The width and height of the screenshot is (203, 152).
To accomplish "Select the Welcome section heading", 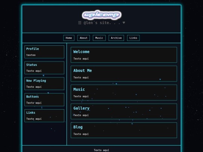I will coord(81,52).
